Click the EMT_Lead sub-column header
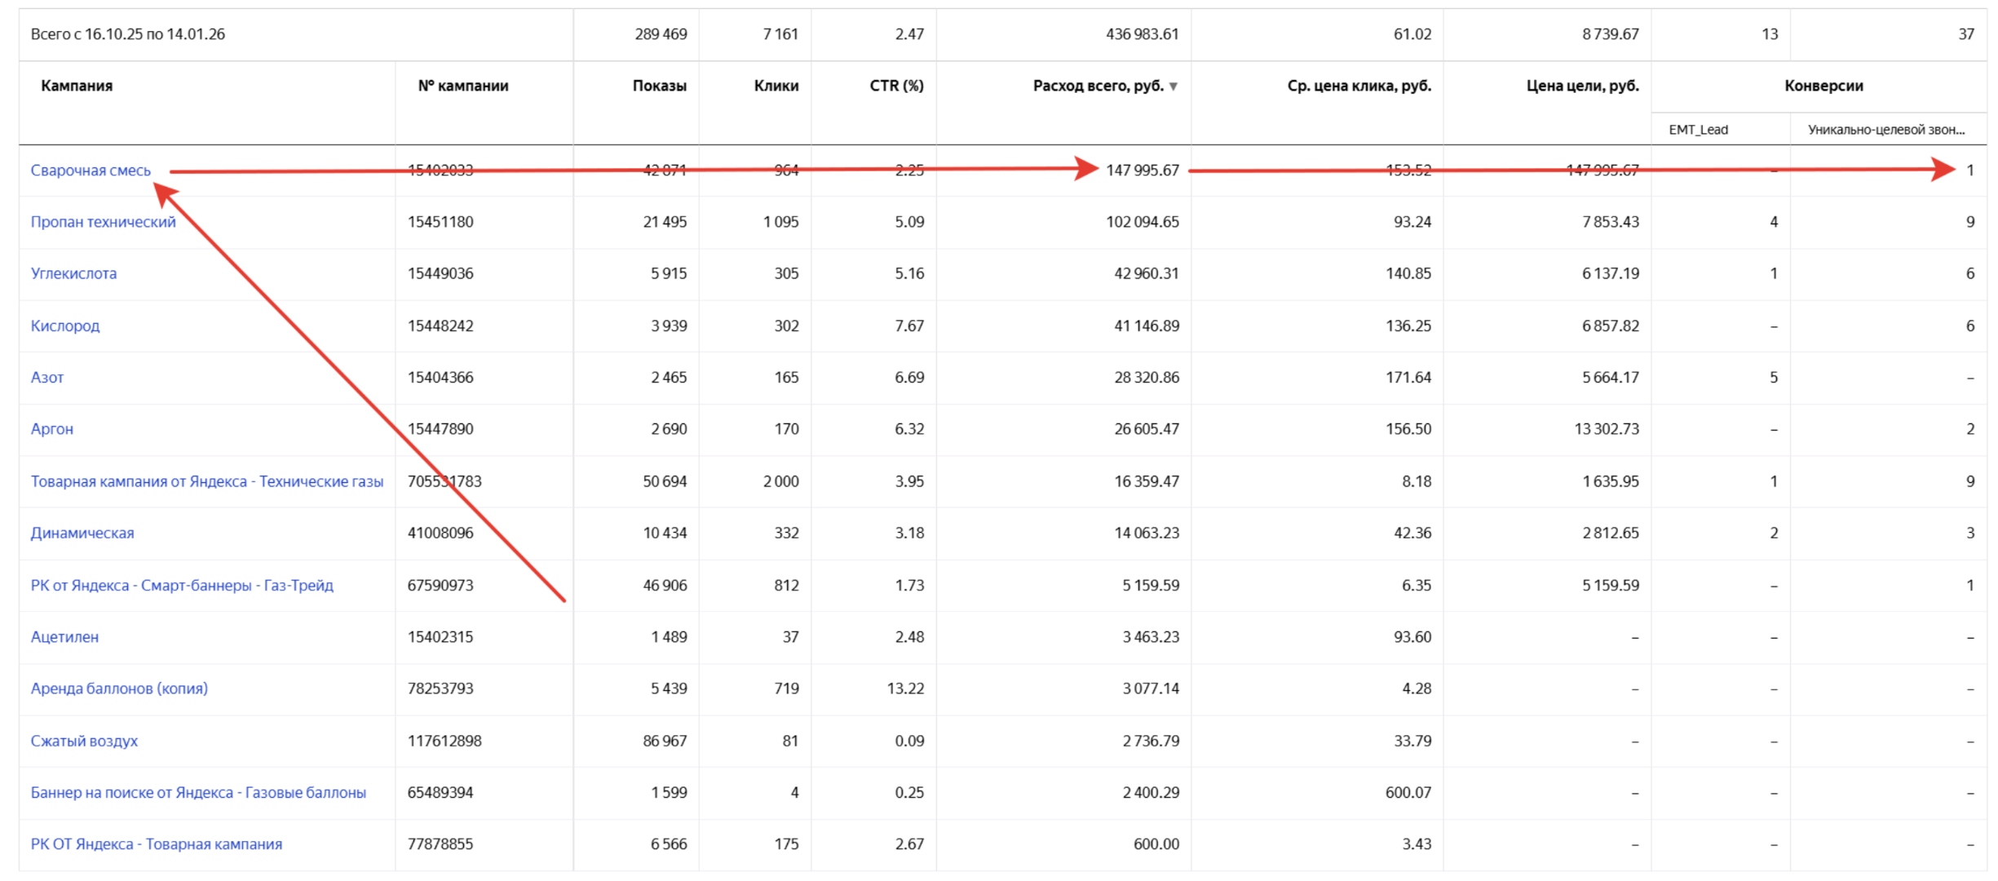Viewport: 1998px width, 881px height. coord(1698,130)
